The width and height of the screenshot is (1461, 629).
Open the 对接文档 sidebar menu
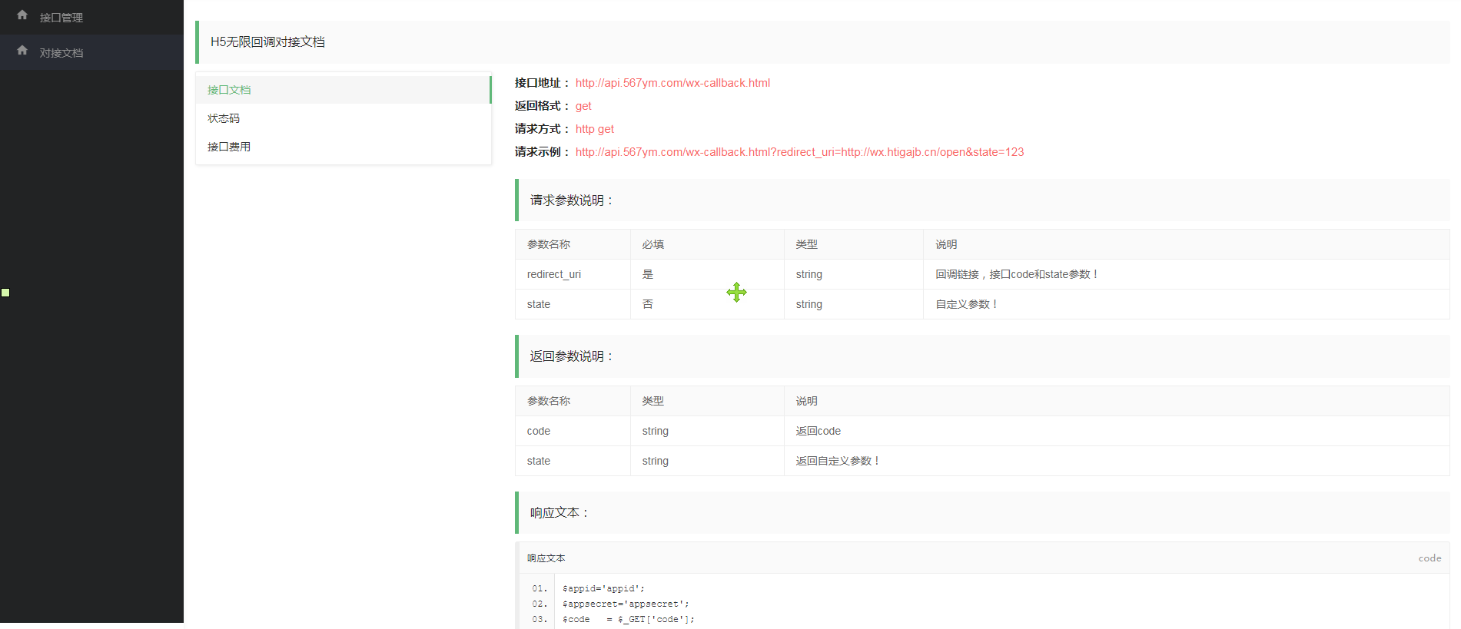pos(61,53)
